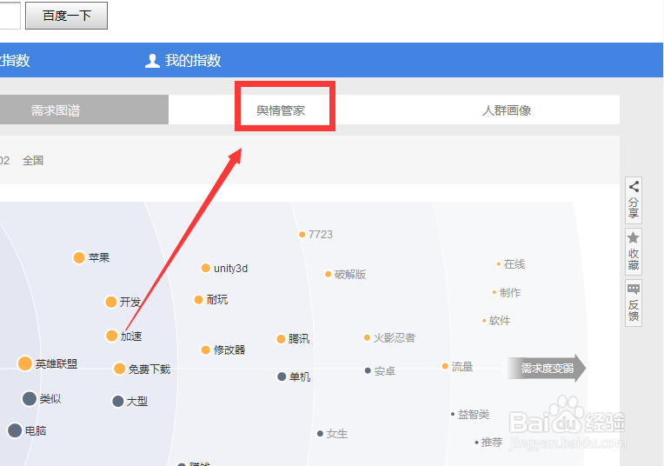Click the orange dot for 修改器
The width and height of the screenshot is (664, 466).
click(x=206, y=349)
